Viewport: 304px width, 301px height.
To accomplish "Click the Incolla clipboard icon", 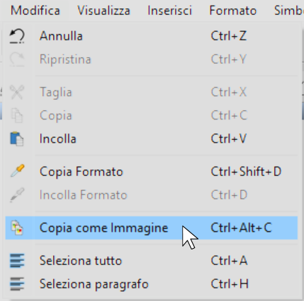I will coord(17,138).
